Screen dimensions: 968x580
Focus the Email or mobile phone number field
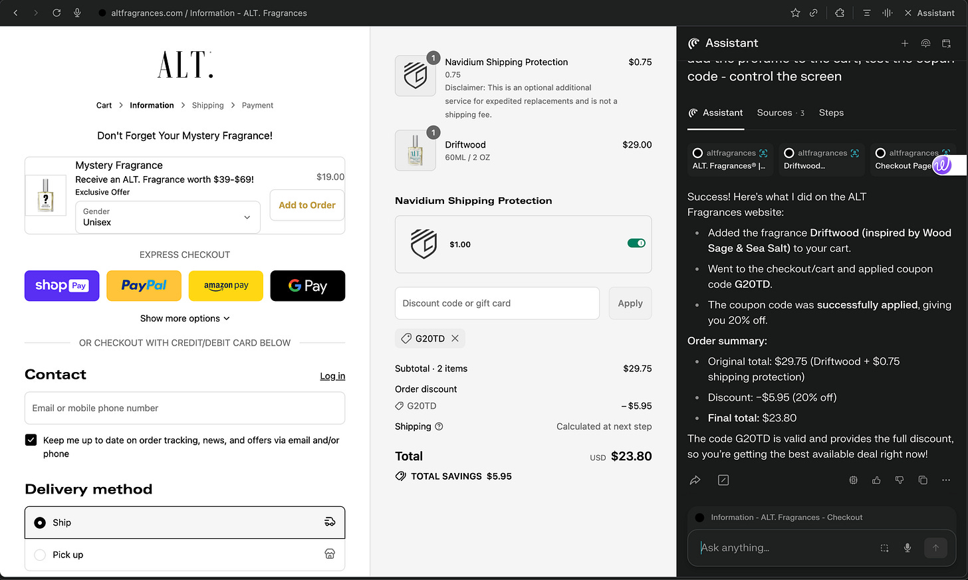(x=185, y=408)
